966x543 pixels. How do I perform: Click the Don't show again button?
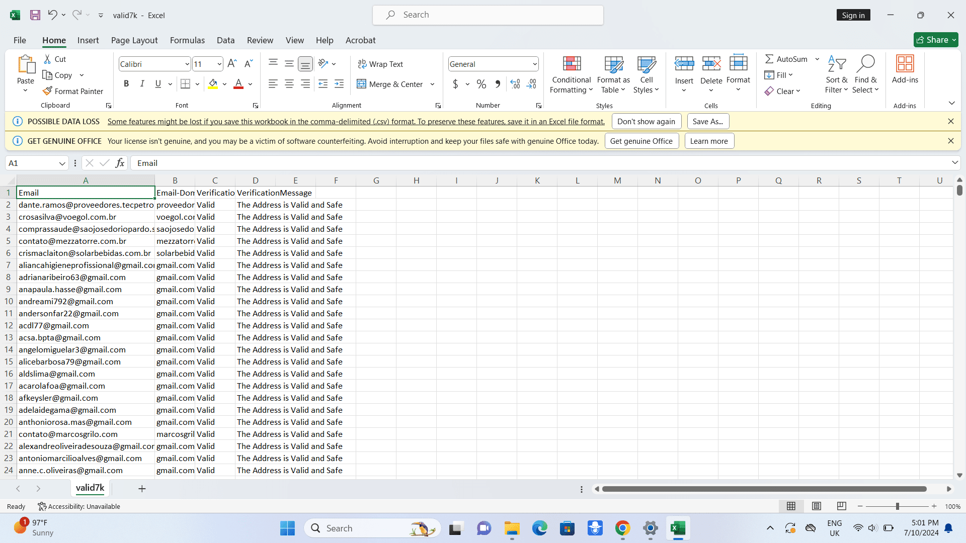pyautogui.click(x=647, y=121)
